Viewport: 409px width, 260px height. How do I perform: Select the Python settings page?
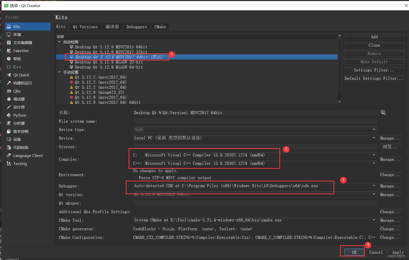point(19,115)
